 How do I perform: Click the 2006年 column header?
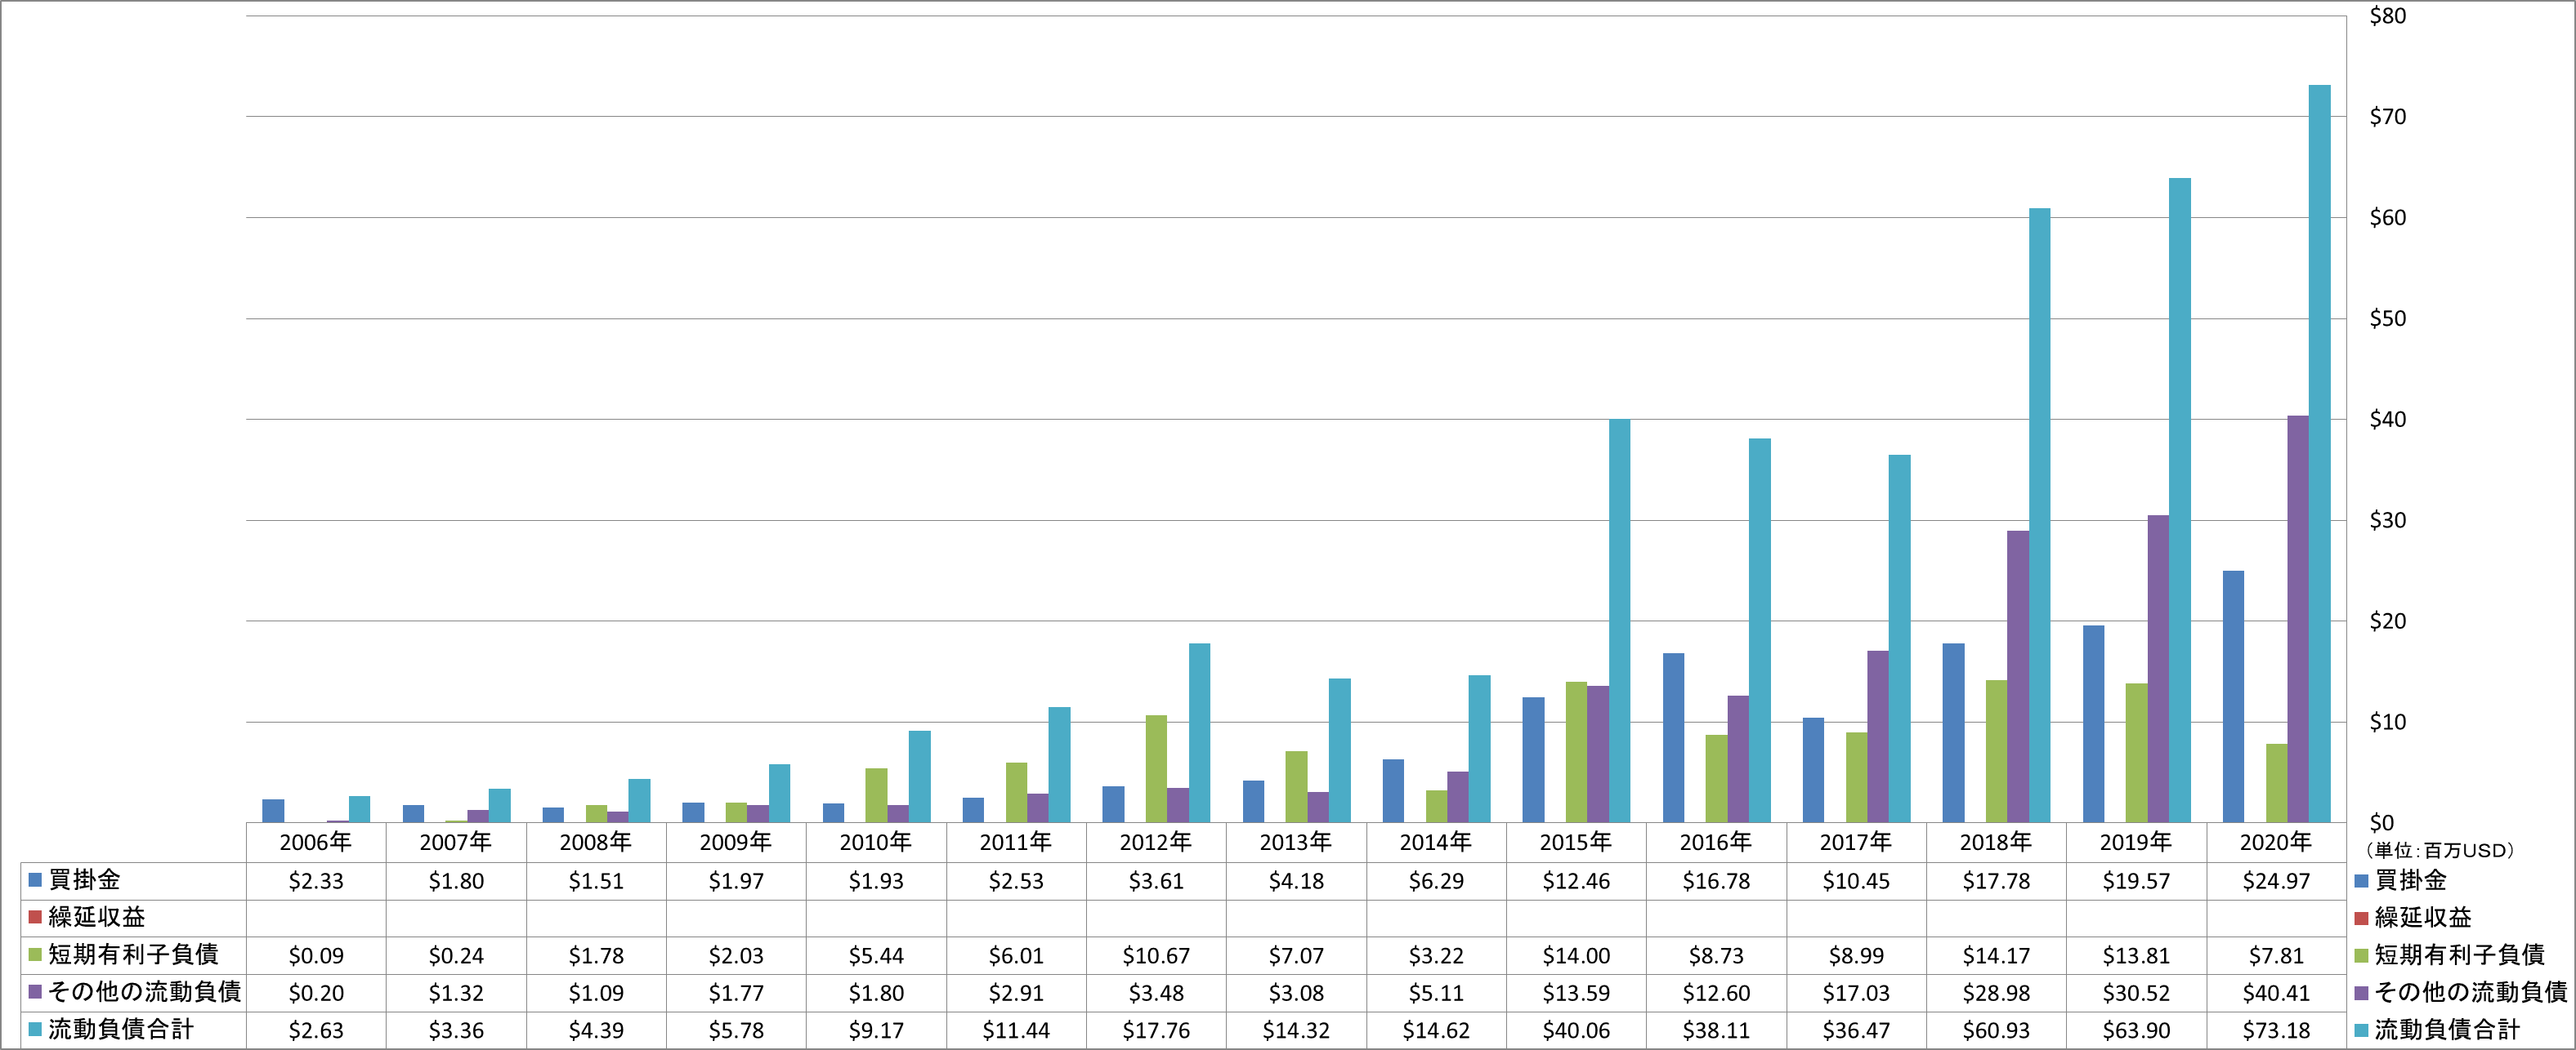[x=316, y=842]
